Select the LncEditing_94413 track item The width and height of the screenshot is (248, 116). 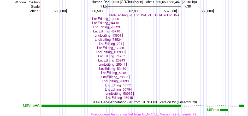105,23
